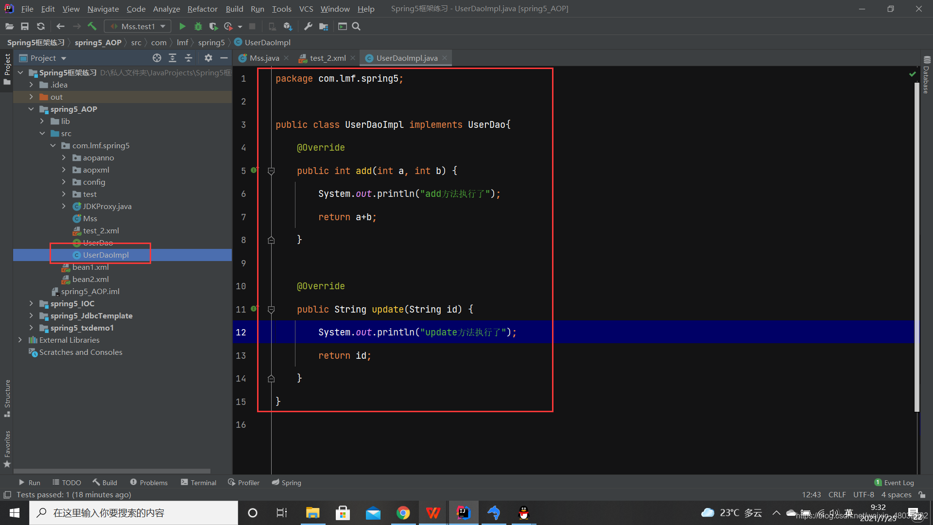Viewport: 933px width, 525px height.
Task: Click the gutter implements marker for add method
Action: pyautogui.click(x=254, y=171)
